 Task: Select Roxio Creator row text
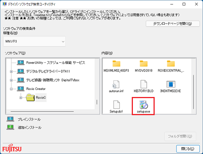[36, 89]
